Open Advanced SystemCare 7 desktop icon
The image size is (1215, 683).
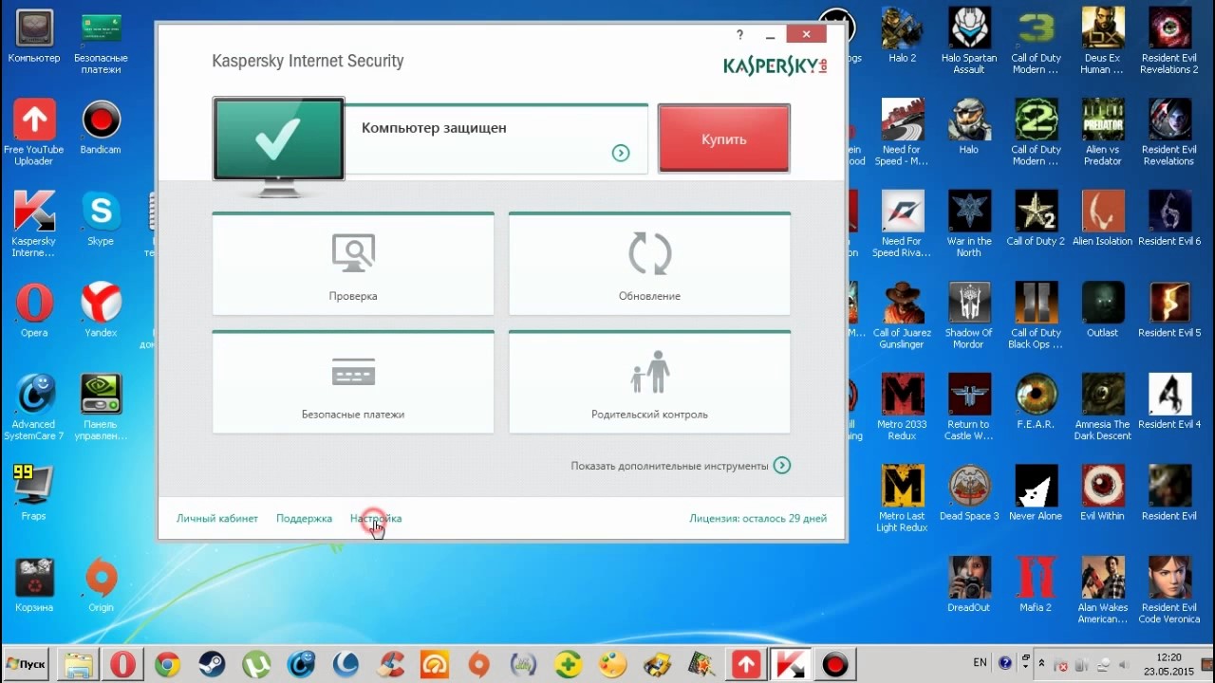(34, 407)
